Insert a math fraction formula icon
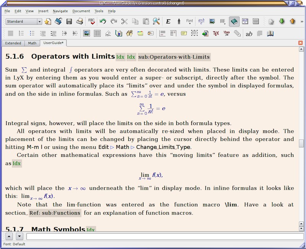Image resolution: width=306 pixels, height=249 pixels. (x=201, y=21)
